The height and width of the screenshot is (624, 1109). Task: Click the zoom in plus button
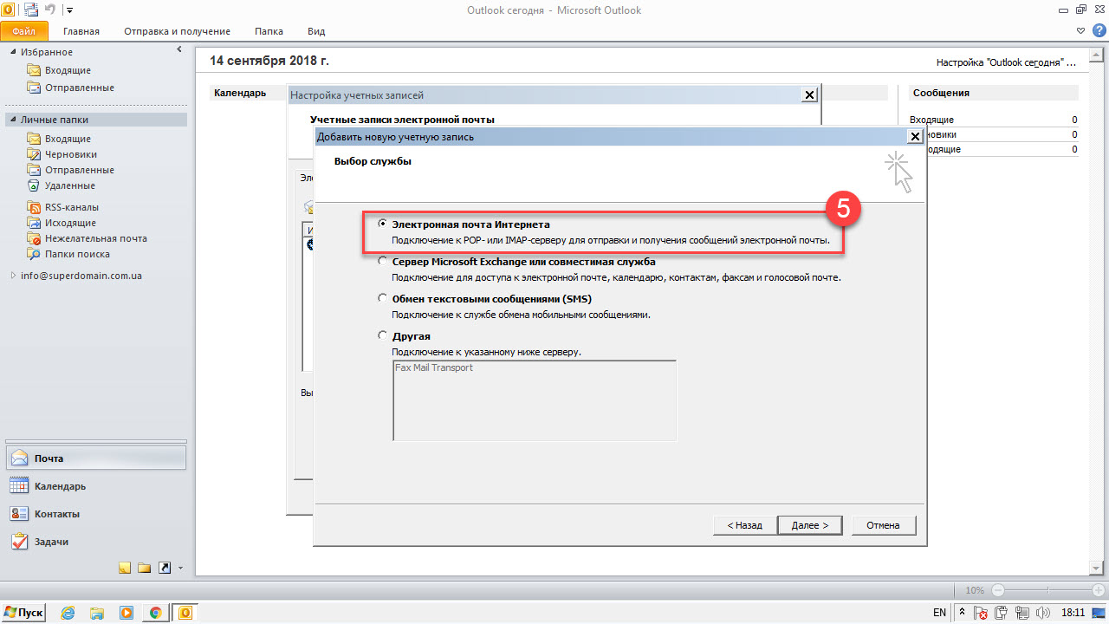tap(1099, 590)
